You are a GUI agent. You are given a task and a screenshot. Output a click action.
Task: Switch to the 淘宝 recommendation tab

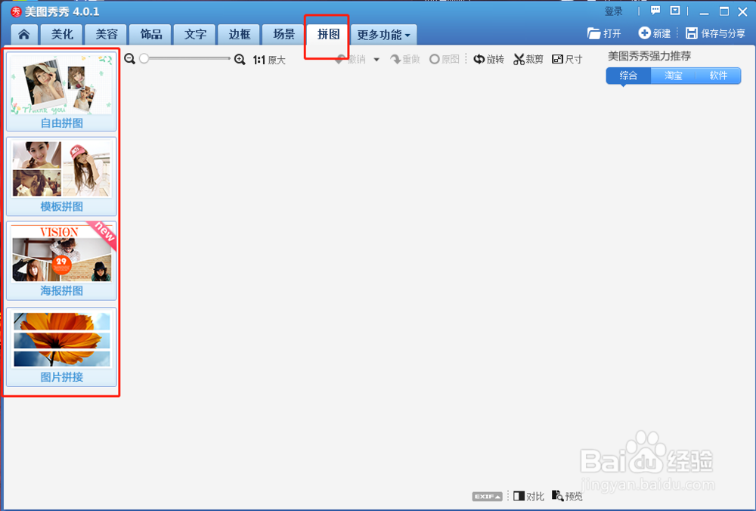coord(673,76)
